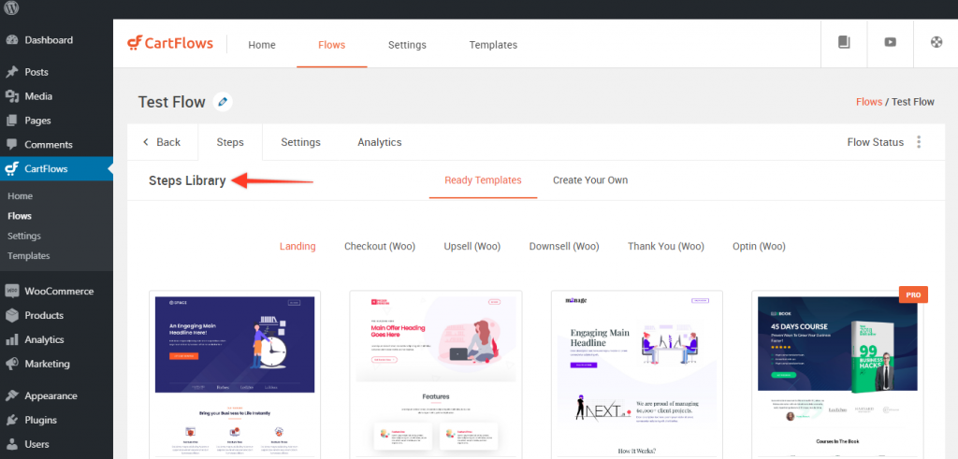Viewport: 958px width, 459px height.
Task: Click the WordPress logo in admin bar
Action: [x=11, y=8]
